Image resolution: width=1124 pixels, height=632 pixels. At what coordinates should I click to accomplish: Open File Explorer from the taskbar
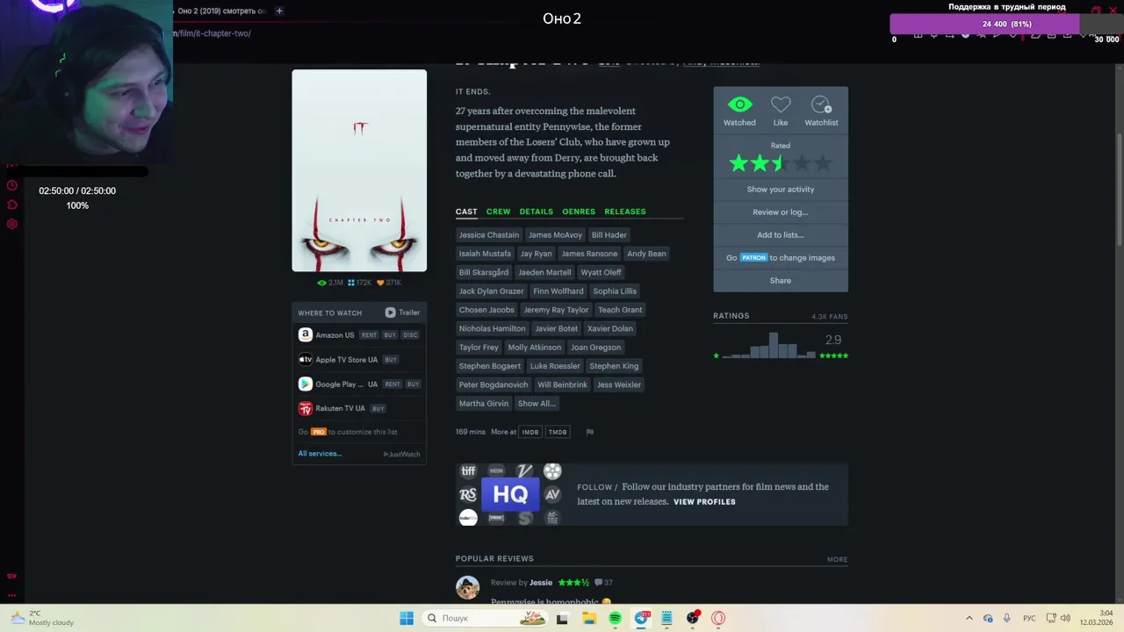589,618
